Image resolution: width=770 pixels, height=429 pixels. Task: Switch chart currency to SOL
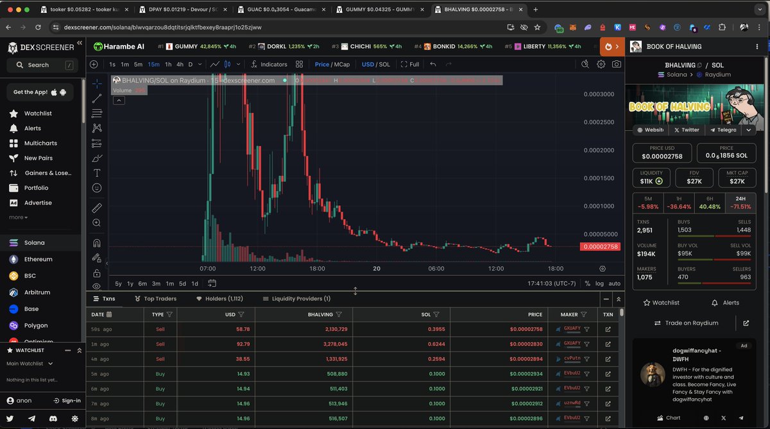(x=384, y=64)
